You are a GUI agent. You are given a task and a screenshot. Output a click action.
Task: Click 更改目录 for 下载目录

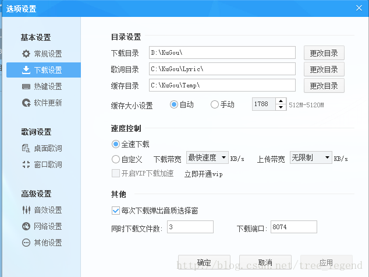[324, 53]
